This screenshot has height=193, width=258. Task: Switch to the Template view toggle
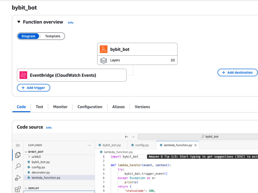pos(53,36)
